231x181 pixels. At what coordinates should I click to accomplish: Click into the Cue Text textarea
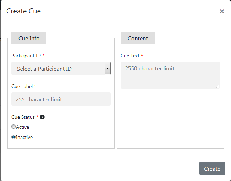click(x=170, y=75)
